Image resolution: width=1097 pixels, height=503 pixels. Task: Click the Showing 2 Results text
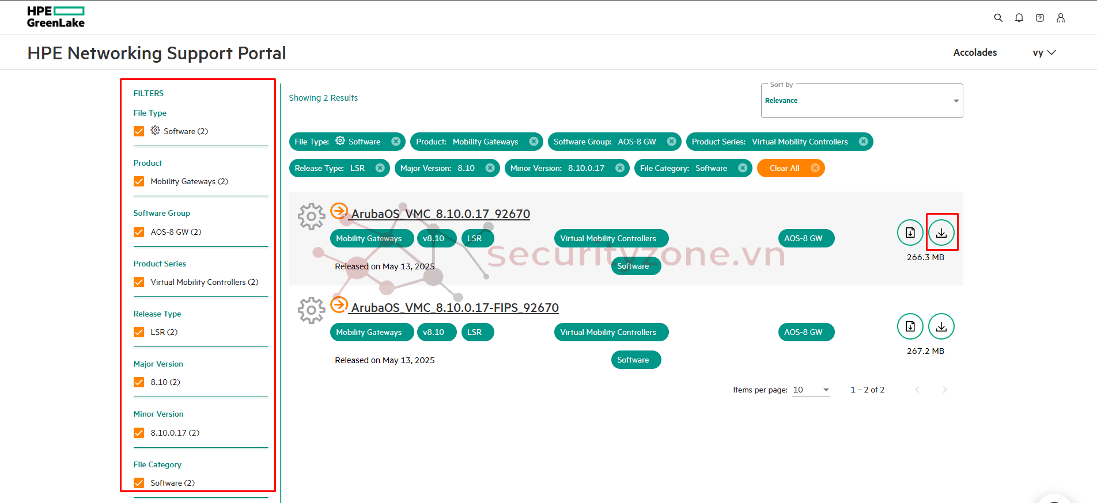pos(323,98)
